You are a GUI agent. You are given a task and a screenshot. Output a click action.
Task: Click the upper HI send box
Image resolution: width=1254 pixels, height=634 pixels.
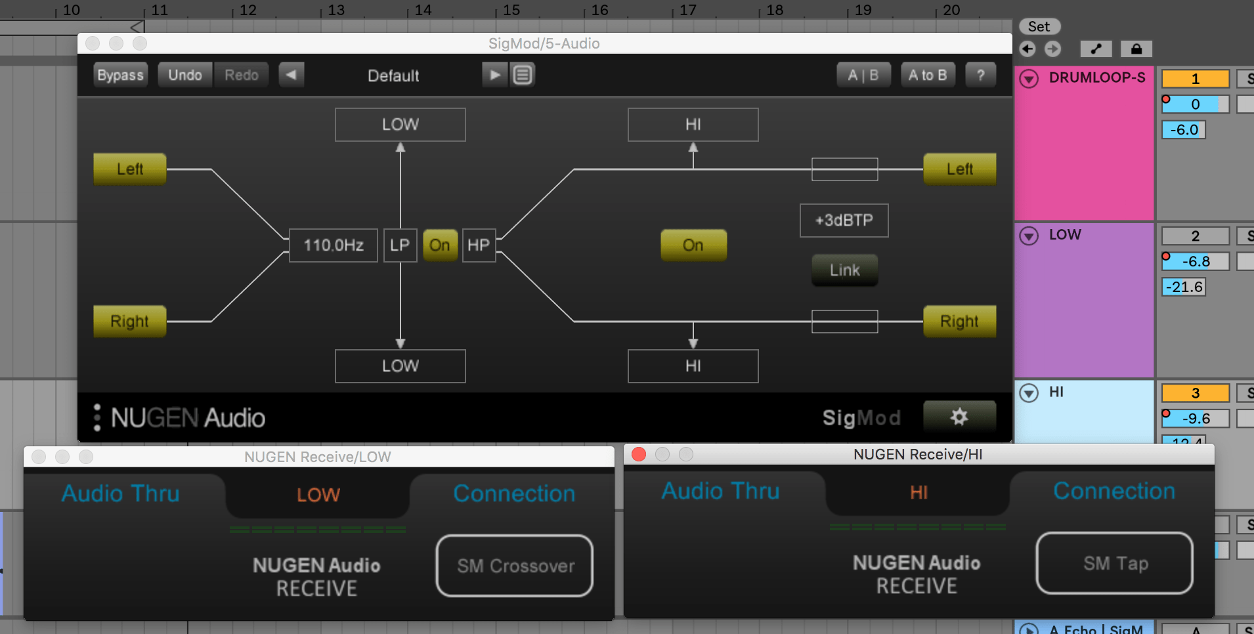(693, 125)
